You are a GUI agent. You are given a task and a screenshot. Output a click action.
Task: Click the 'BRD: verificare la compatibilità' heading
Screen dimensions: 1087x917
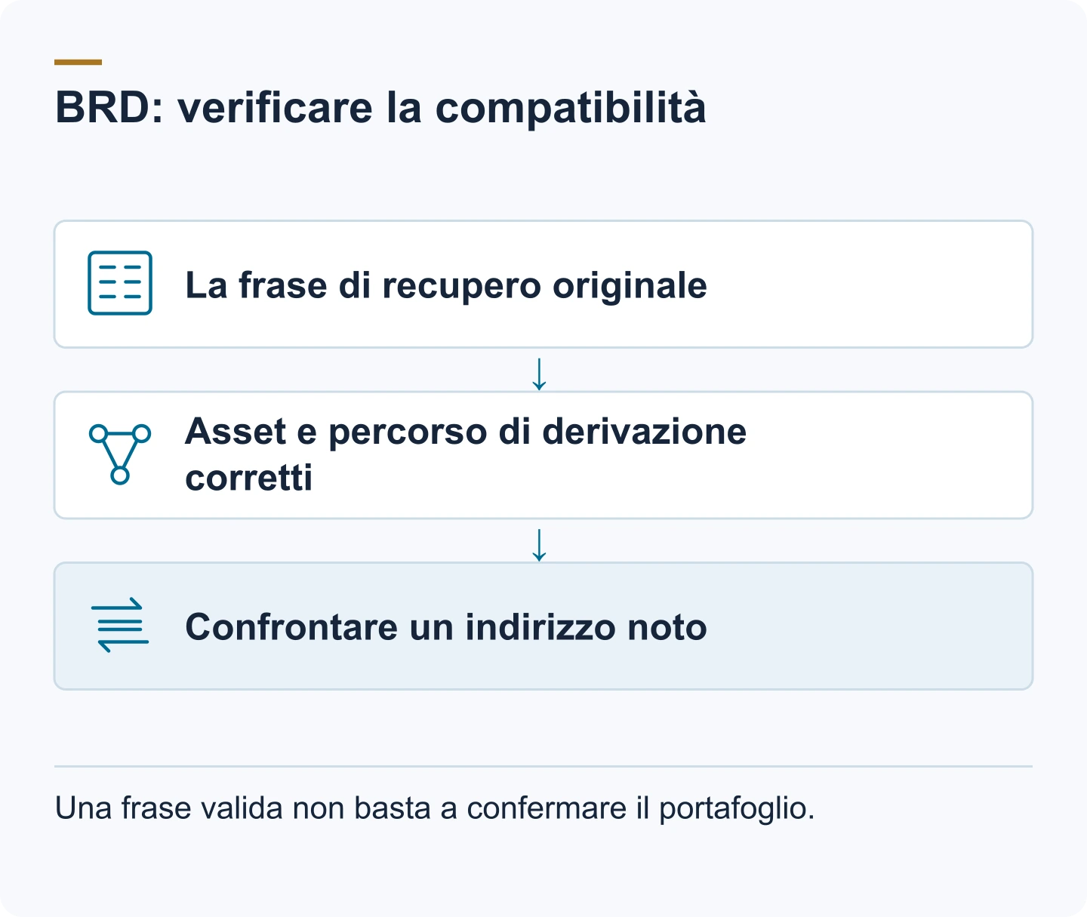(380, 107)
